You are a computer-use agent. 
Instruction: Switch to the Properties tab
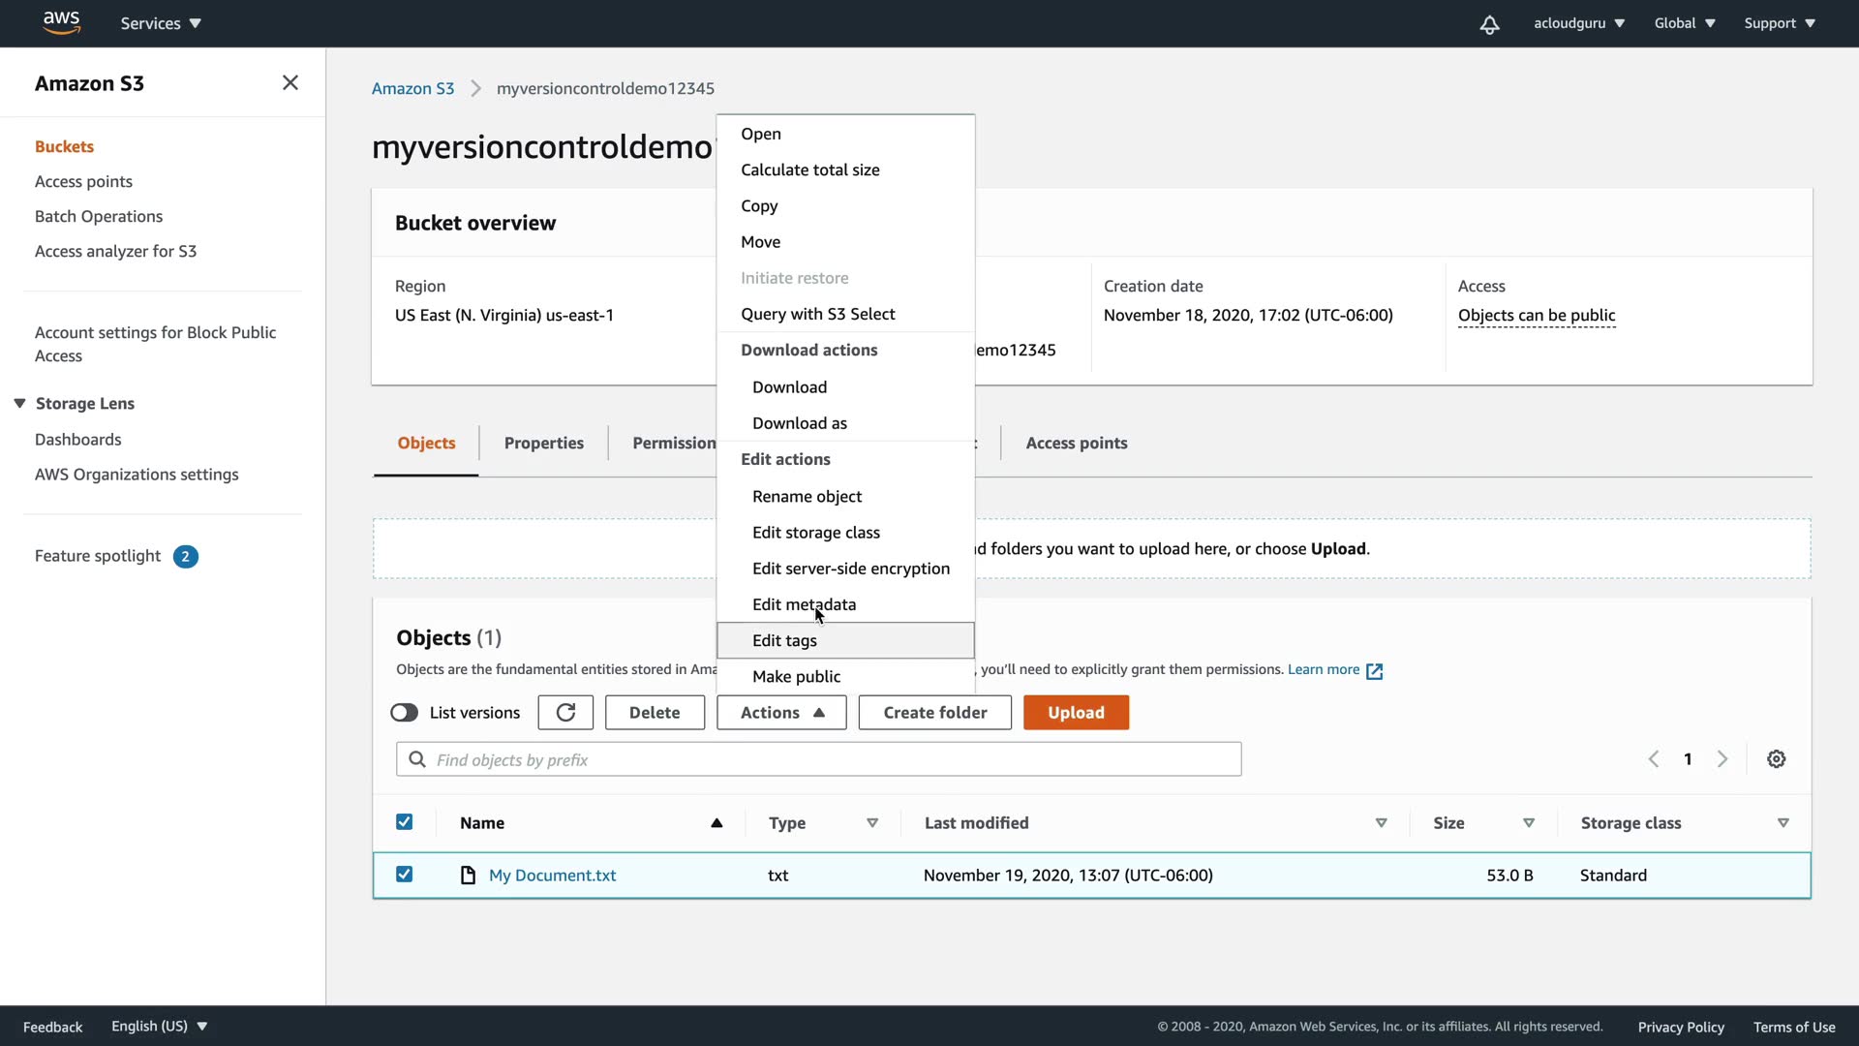pyautogui.click(x=543, y=443)
